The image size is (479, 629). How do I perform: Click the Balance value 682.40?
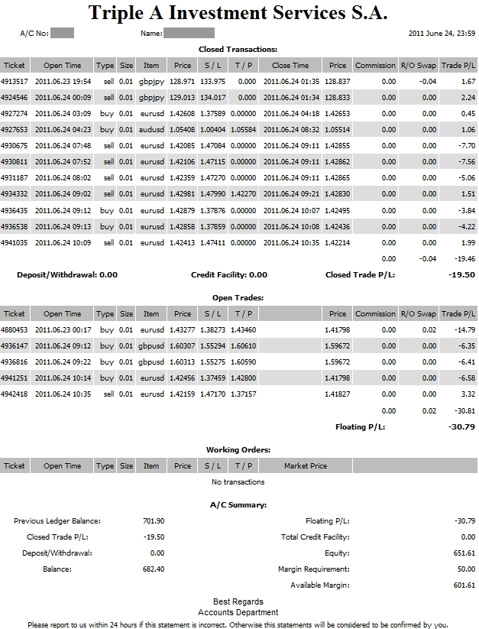pyautogui.click(x=154, y=569)
